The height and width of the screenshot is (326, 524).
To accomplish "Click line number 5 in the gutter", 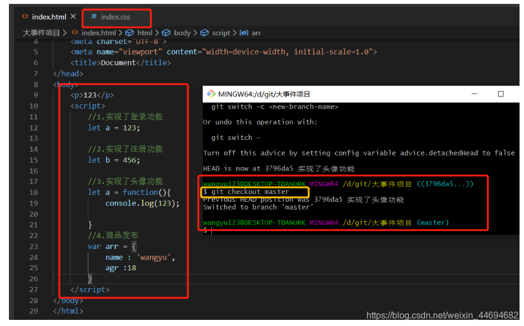I will point(36,52).
